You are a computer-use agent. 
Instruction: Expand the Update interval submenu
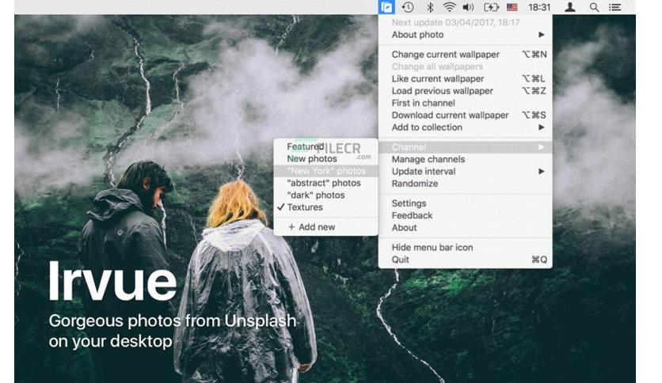tap(466, 172)
